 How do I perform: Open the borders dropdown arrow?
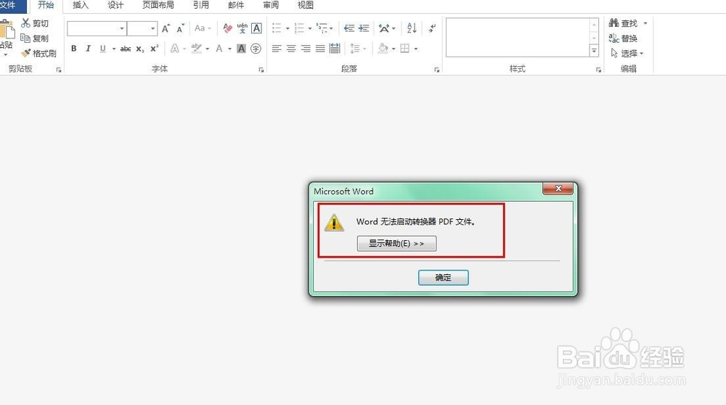[x=416, y=49]
